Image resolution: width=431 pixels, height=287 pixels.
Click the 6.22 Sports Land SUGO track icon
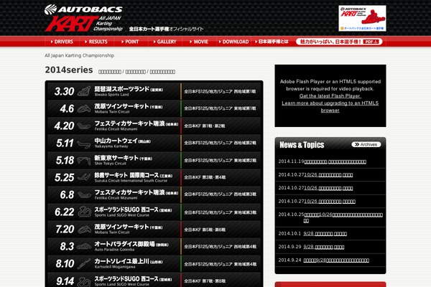click(84, 212)
